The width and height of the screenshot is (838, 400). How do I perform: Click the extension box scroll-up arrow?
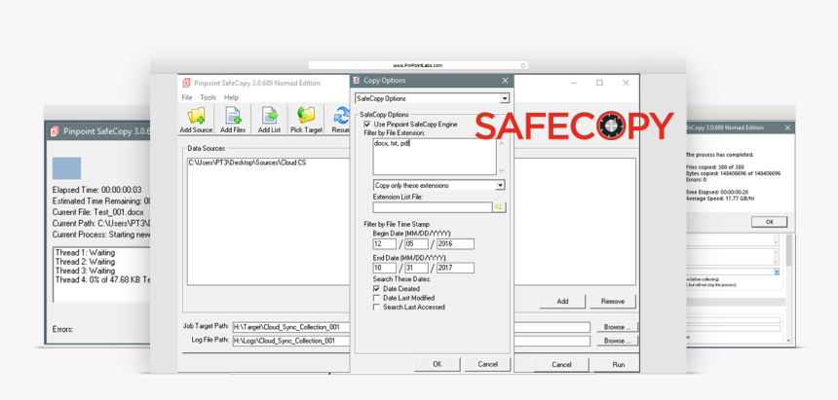click(501, 143)
